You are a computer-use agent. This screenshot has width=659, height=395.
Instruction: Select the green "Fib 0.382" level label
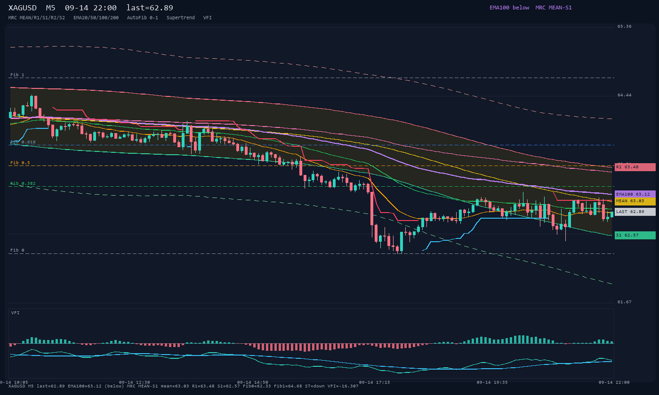23,183
